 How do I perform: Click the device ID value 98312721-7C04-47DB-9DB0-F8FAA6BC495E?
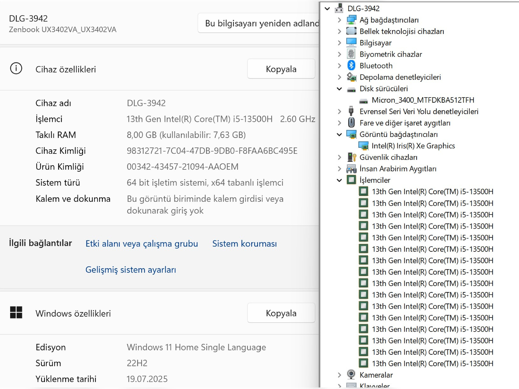212,151
